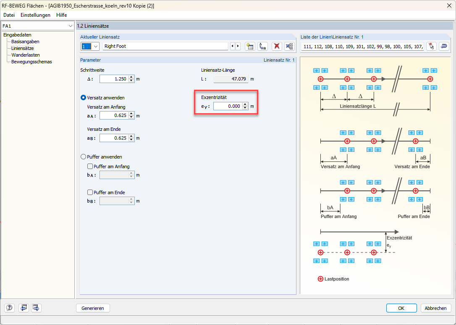Click the Exzentrizität eY input field
This screenshot has width=456, height=325.
click(227, 107)
